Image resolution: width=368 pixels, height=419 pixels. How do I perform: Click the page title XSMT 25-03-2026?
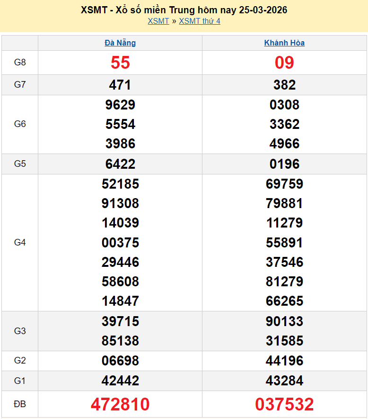pyautogui.click(x=184, y=10)
